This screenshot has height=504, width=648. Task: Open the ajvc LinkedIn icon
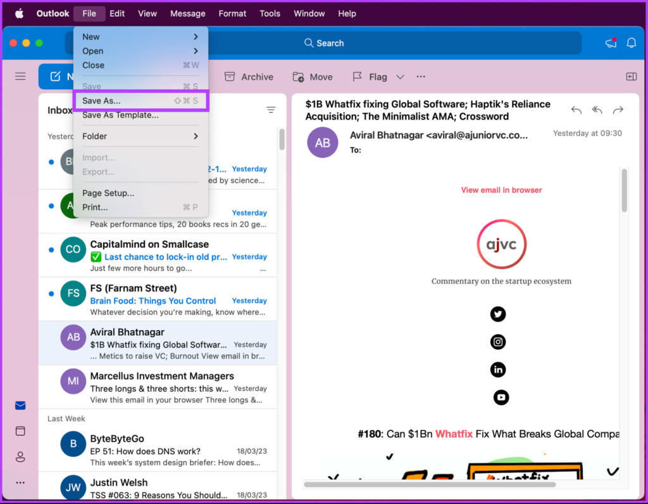click(497, 370)
